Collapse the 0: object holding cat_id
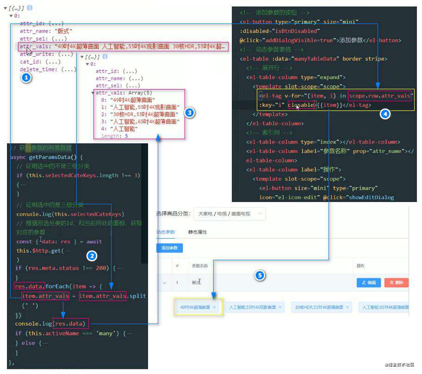 [11, 16]
